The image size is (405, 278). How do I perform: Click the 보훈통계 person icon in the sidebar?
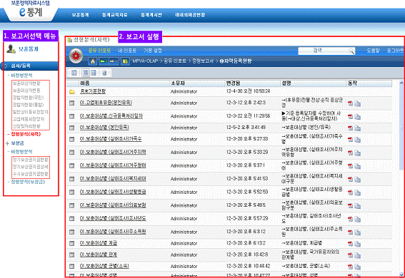coord(11,48)
